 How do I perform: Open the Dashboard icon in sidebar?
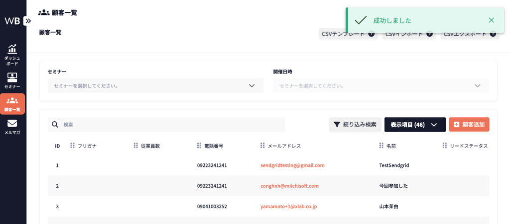12,50
